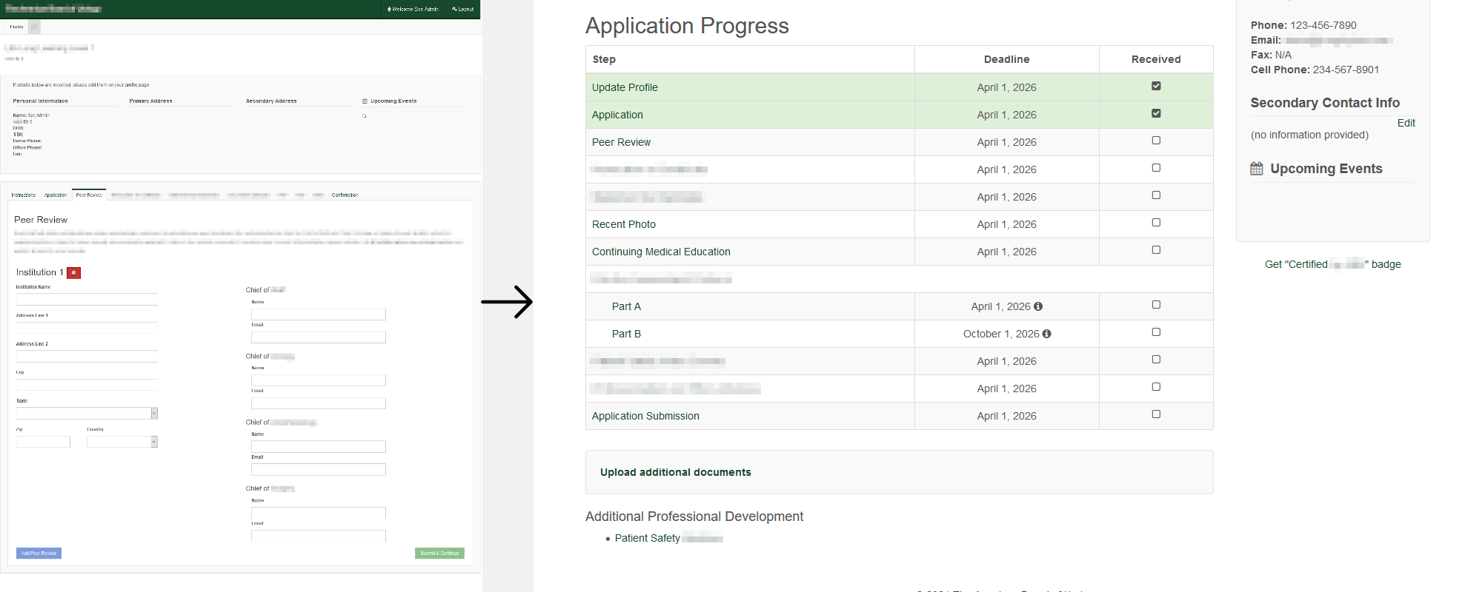
Task: Check the Part B received checkbox
Action: (1156, 332)
